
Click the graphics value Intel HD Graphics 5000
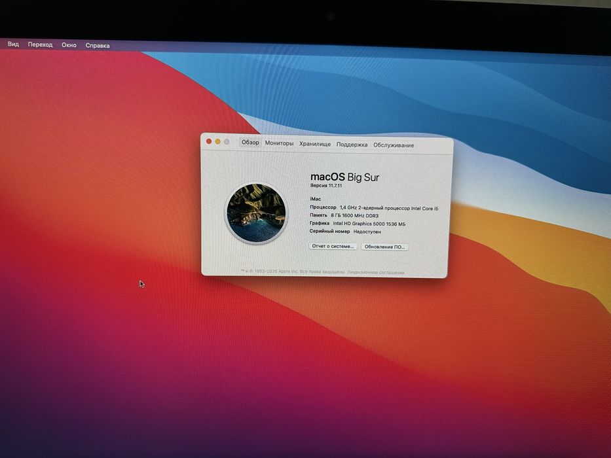coord(369,224)
